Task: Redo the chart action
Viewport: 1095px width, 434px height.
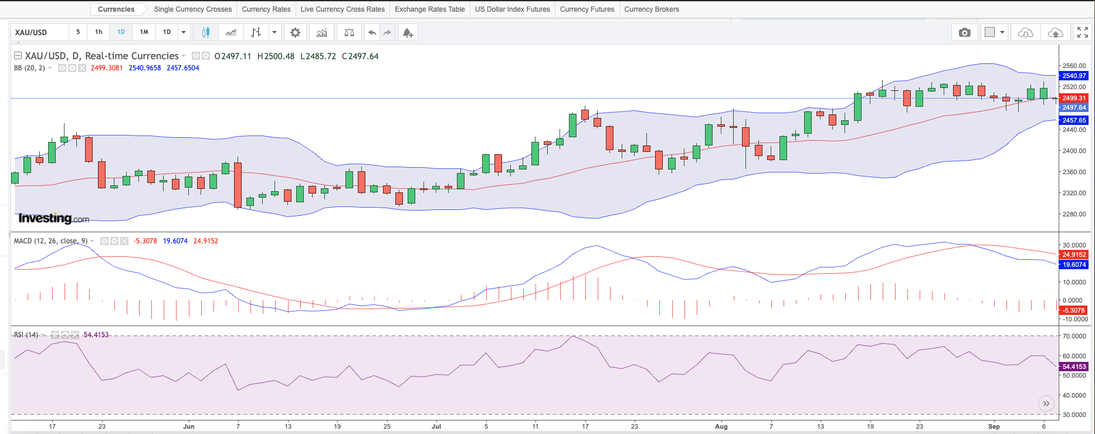Action: 387,32
